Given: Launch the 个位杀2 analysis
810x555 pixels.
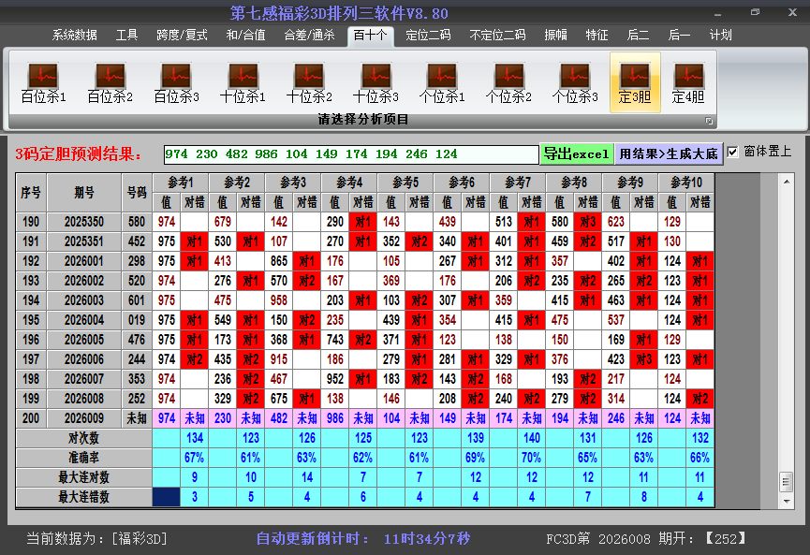Looking at the screenshot, I should (508, 82).
